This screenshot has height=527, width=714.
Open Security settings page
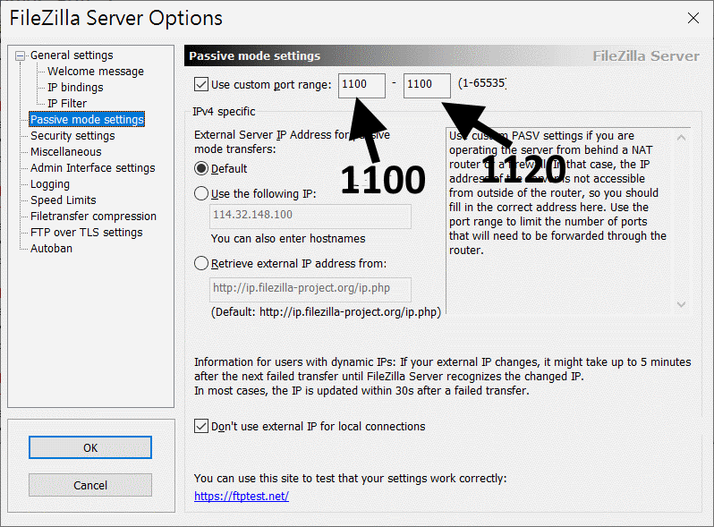(72, 136)
